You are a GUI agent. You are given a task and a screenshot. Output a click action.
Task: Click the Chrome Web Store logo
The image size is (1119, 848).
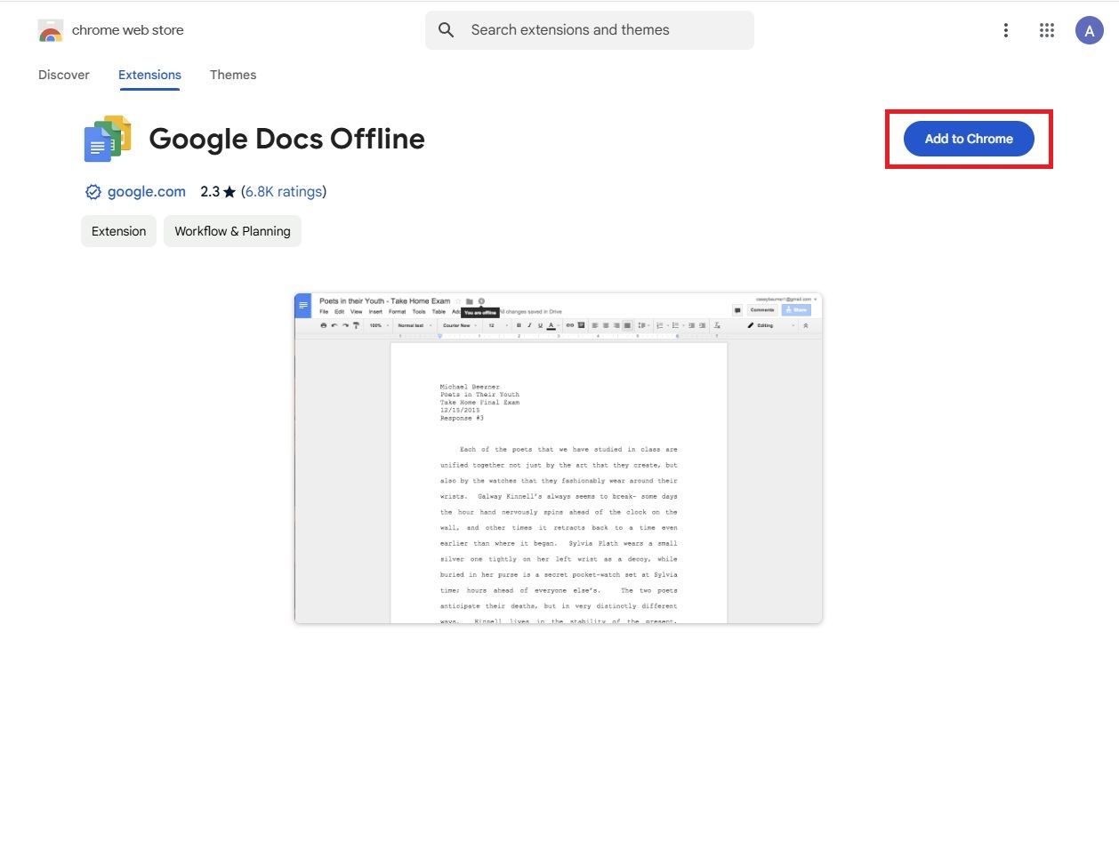coord(51,30)
